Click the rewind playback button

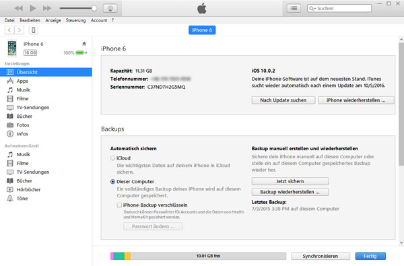pos(19,8)
